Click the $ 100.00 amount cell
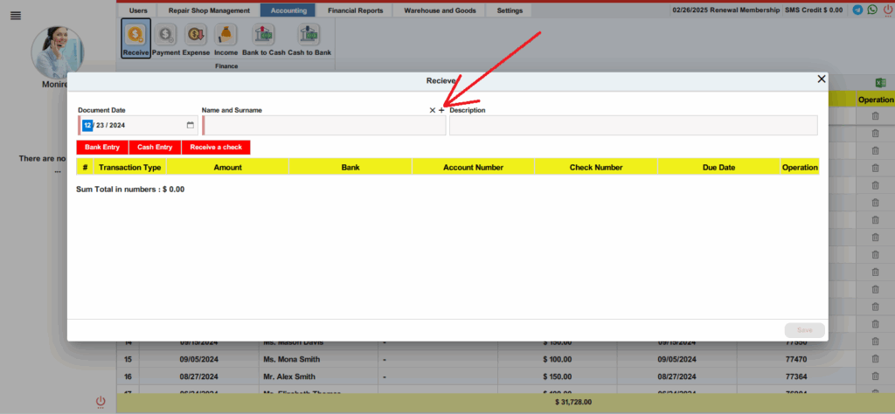The height and width of the screenshot is (414, 895). [x=557, y=359]
